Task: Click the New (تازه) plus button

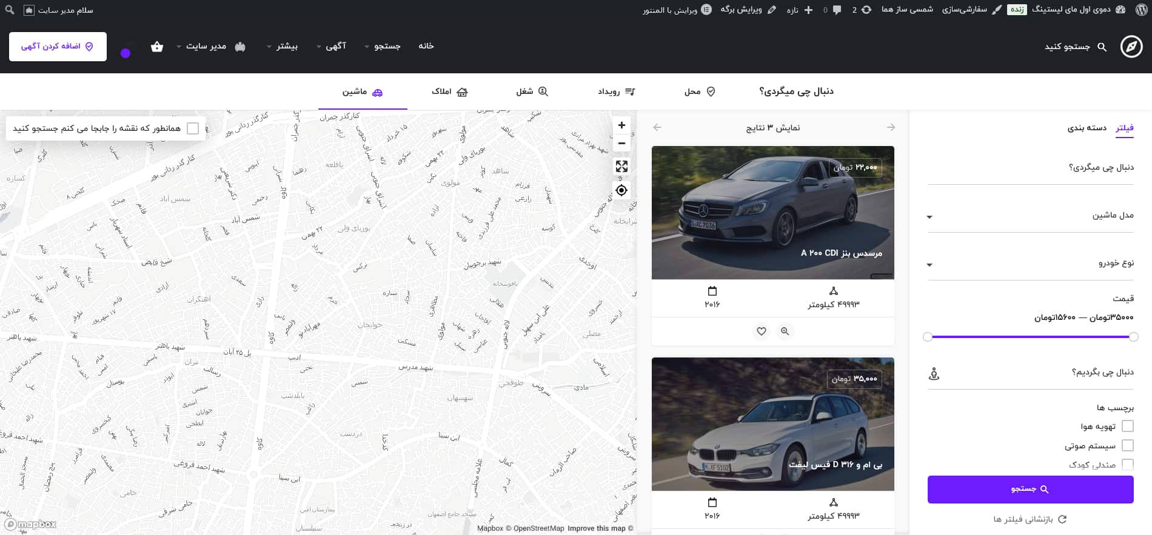Action: pos(800,10)
